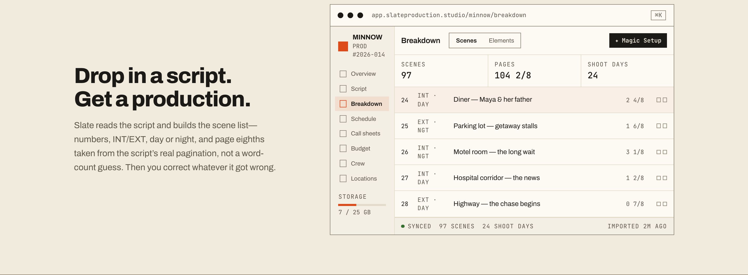Screen dimensions: 748x275
Task: Select scene 26 Motel room — the long wait
Action: 534,152
